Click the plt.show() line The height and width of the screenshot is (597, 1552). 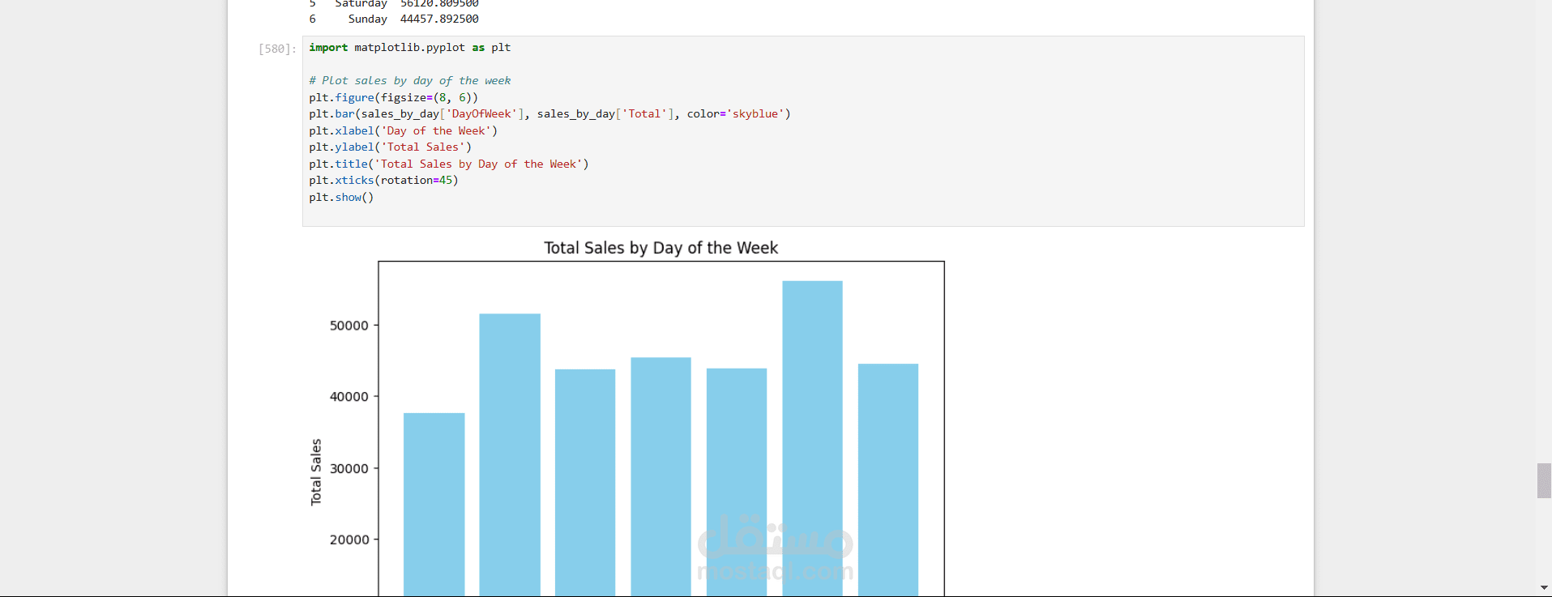coord(341,198)
